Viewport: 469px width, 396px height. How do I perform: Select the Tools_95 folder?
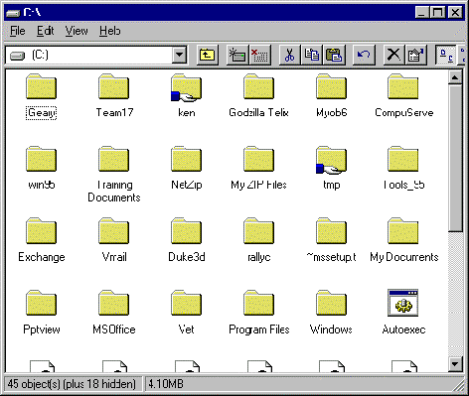point(403,168)
